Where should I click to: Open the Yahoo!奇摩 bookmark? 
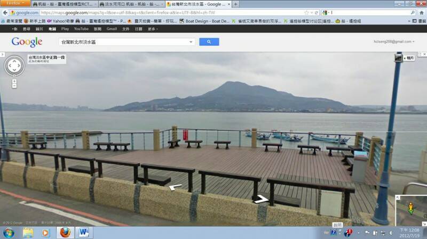coord(60,21)
